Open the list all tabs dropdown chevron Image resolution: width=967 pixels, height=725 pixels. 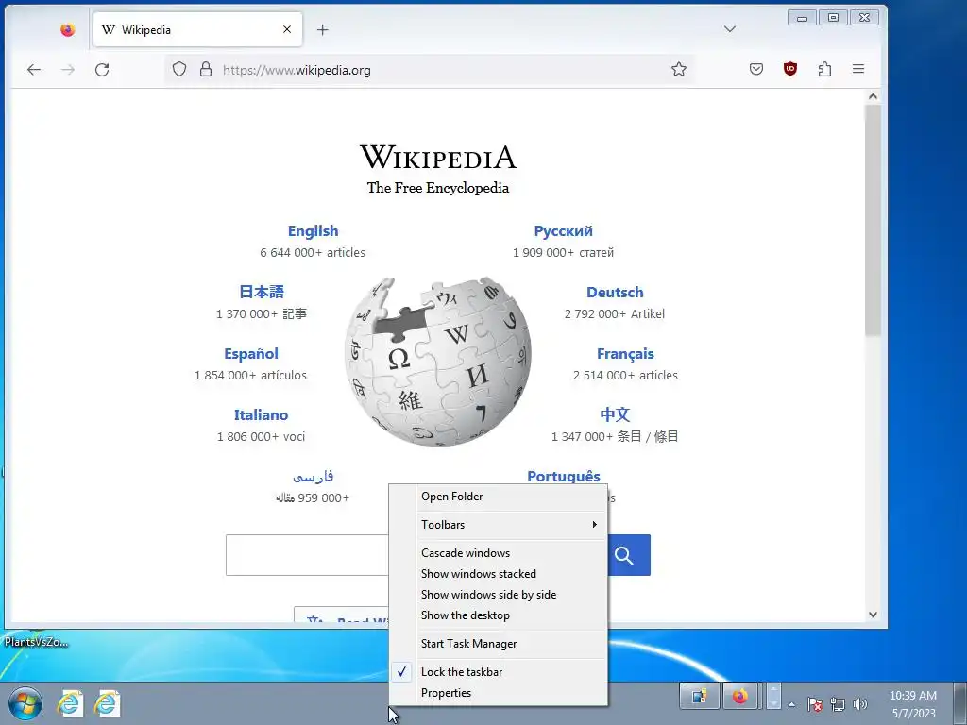[730, 29]
